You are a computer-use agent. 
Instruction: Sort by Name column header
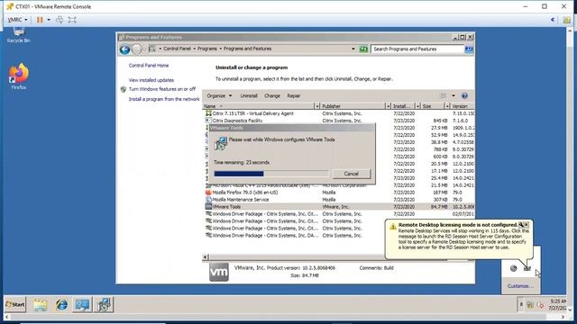tap(258, 106)
